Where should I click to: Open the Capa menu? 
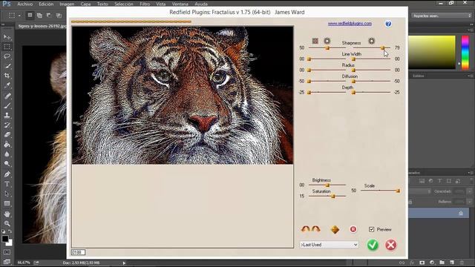(86, 4)
